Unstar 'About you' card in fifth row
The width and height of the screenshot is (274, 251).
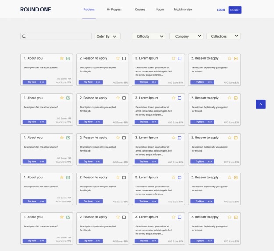pyautogui.click(x=62, y=217)
